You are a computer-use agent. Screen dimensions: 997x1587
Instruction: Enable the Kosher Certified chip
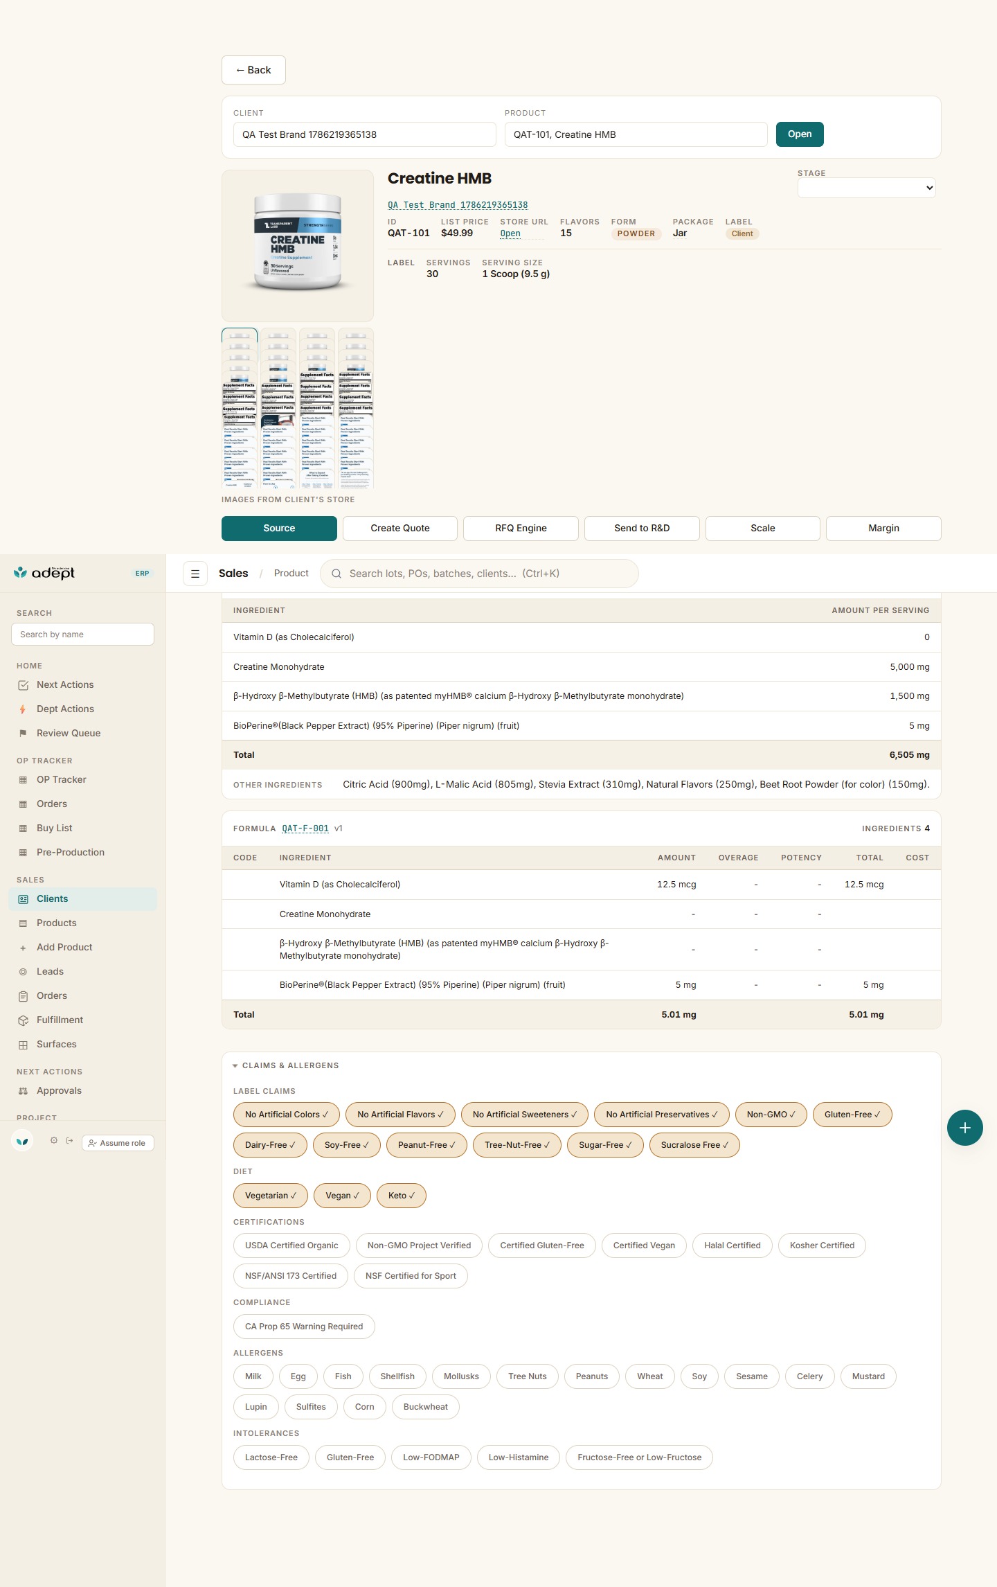click(822, 1245)
